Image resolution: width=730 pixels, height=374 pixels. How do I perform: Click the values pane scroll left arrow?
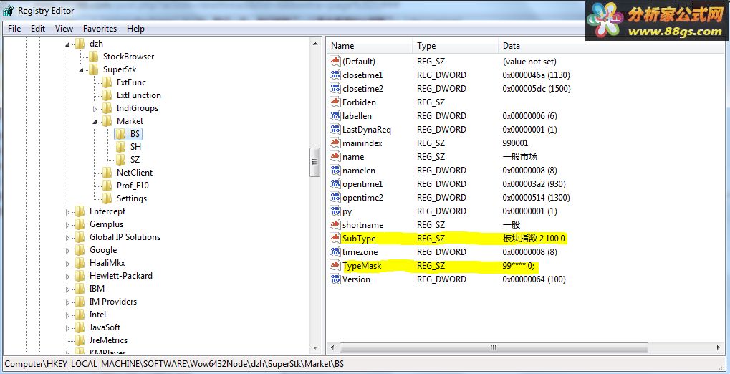click(332, 348)
